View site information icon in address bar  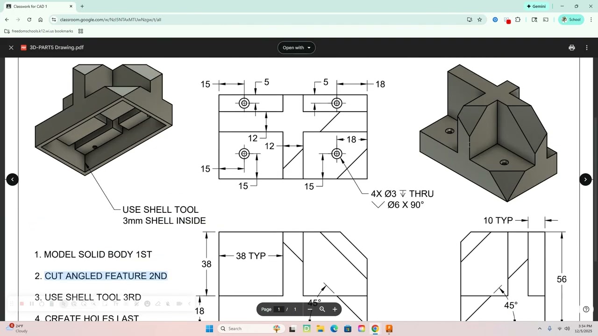click(54, 20)
